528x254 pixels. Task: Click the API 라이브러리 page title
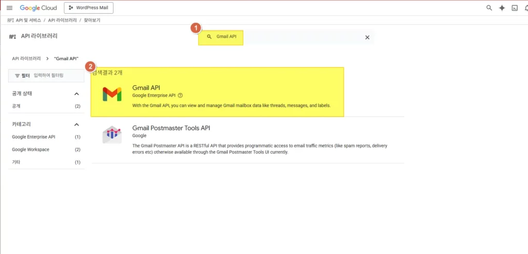[x=39, y=36]
